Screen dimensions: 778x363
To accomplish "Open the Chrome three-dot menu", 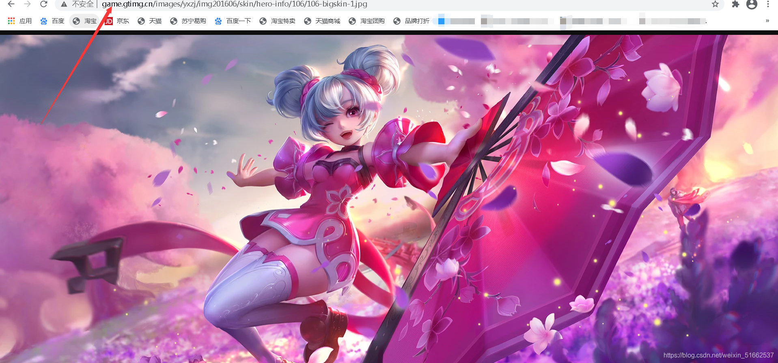I will 768,4.
